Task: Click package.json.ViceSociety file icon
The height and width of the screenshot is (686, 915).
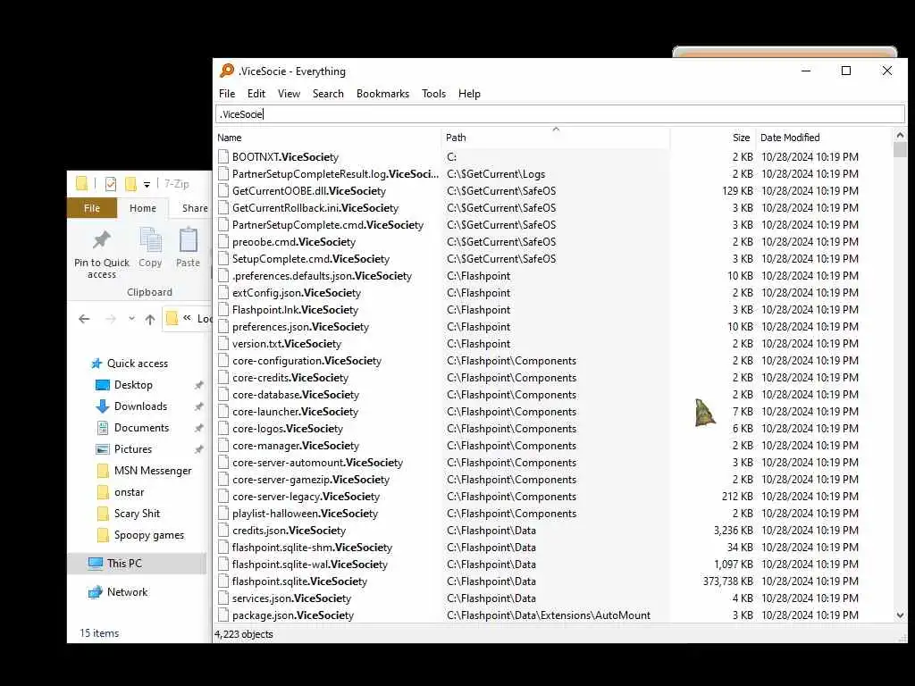Action: tap(223, 615)
